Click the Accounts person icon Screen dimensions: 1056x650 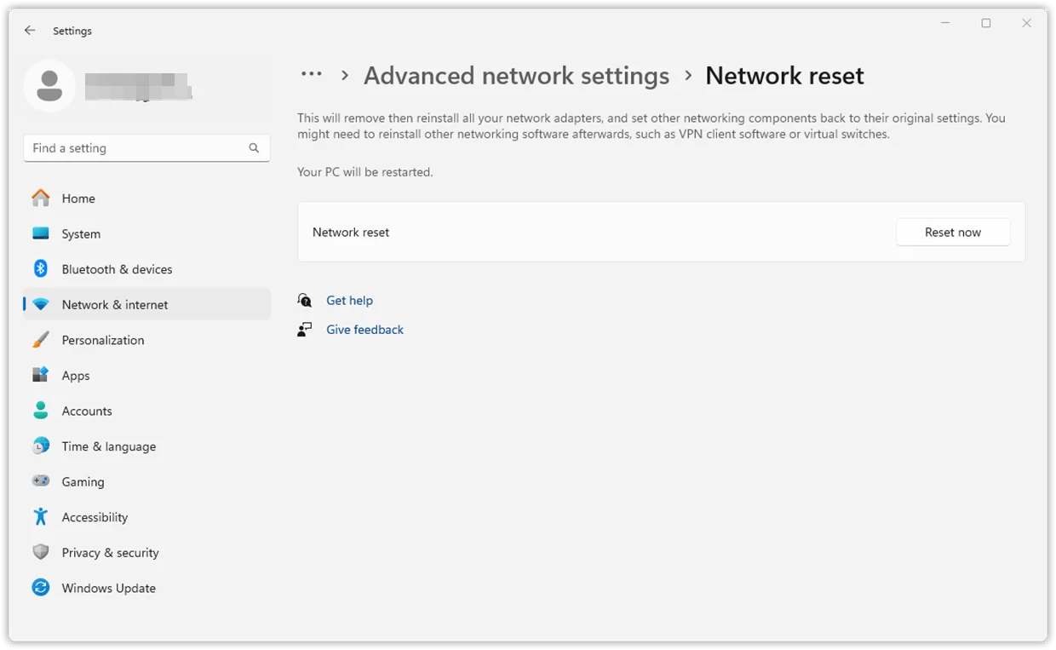click(x=41, y=411)
